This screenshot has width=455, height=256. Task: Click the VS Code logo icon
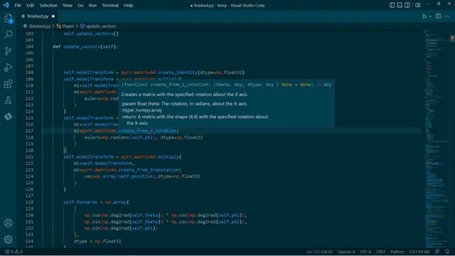(x=6, y=5)
